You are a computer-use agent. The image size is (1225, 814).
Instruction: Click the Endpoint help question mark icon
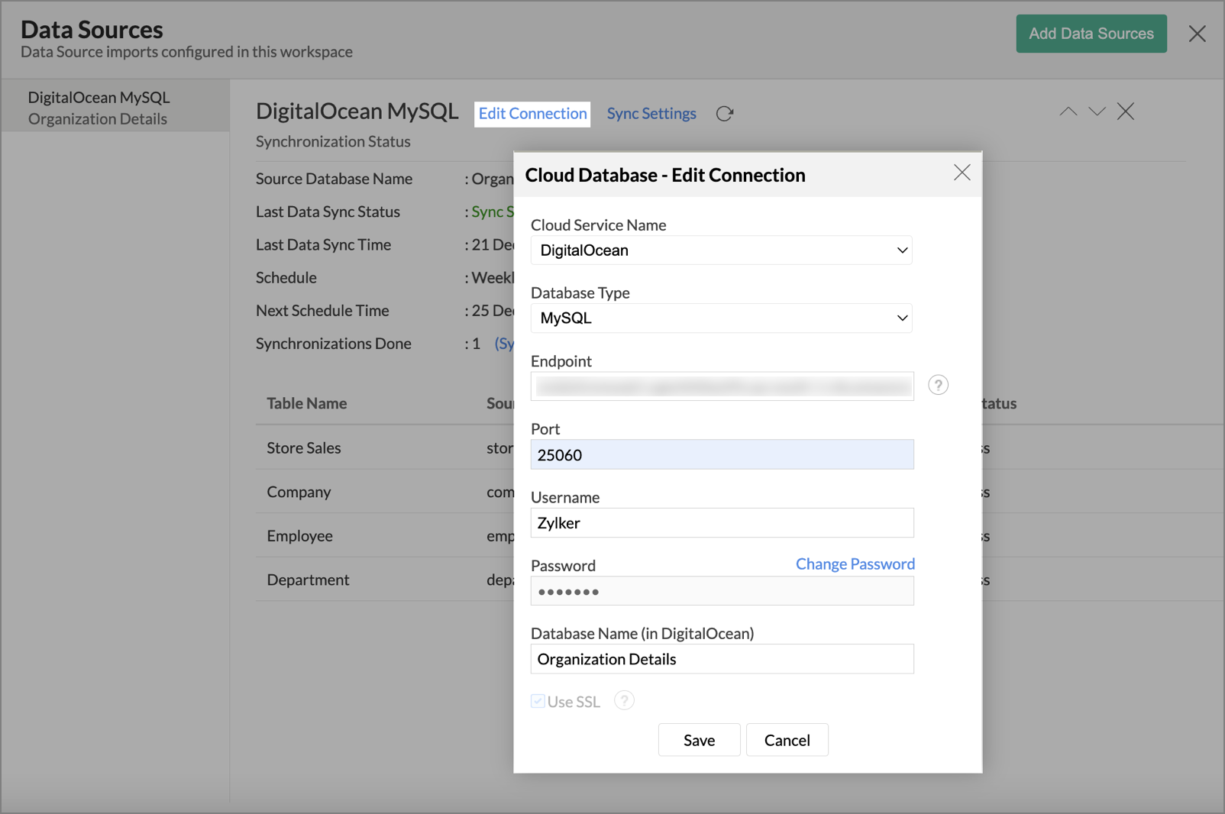click(x=938, y=385)
